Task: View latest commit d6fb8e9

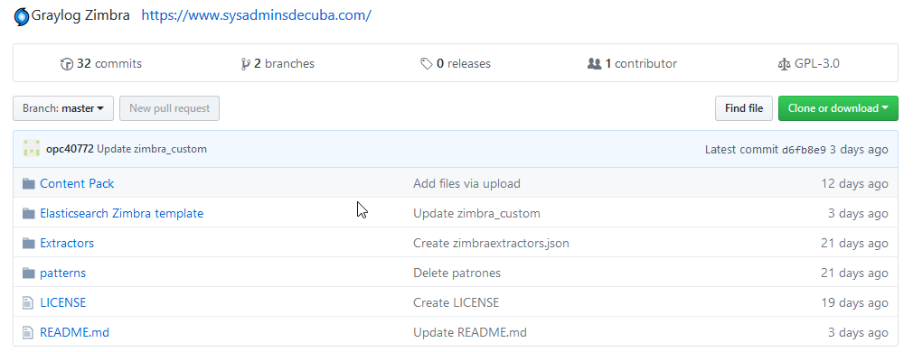Action: (804, 150)
